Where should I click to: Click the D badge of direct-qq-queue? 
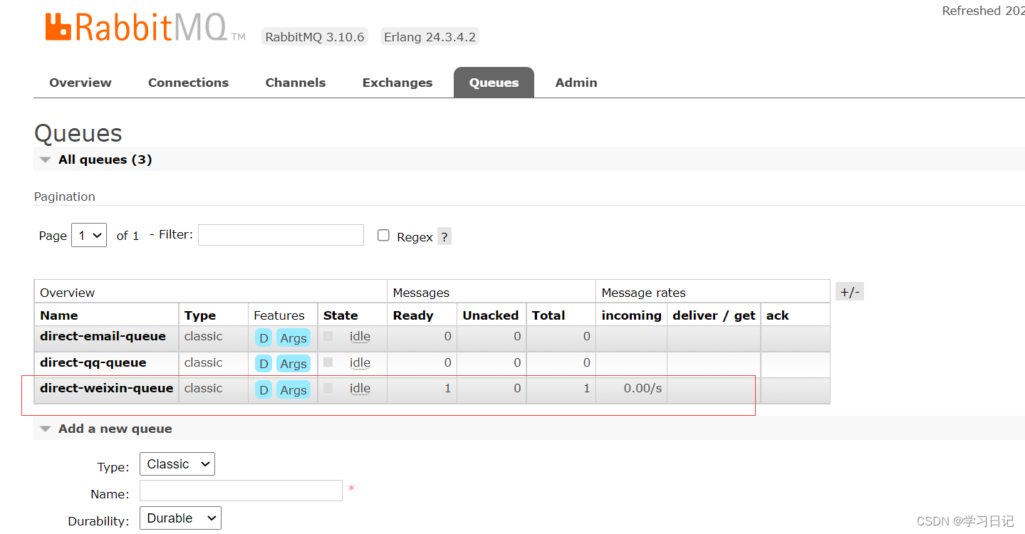[264, 364]
